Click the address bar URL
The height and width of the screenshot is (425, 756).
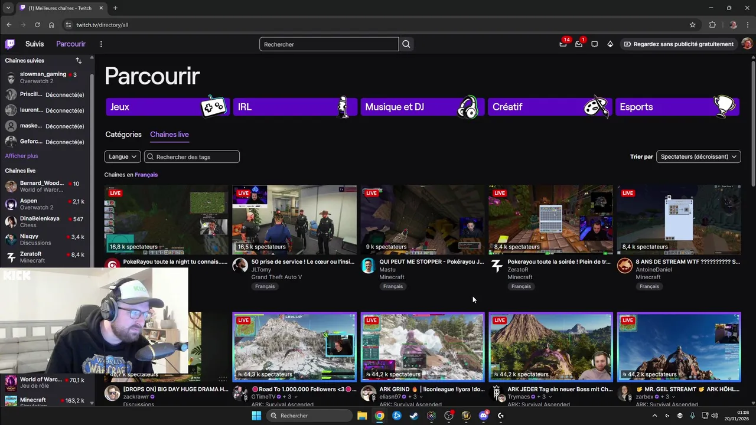click(102, 25)
